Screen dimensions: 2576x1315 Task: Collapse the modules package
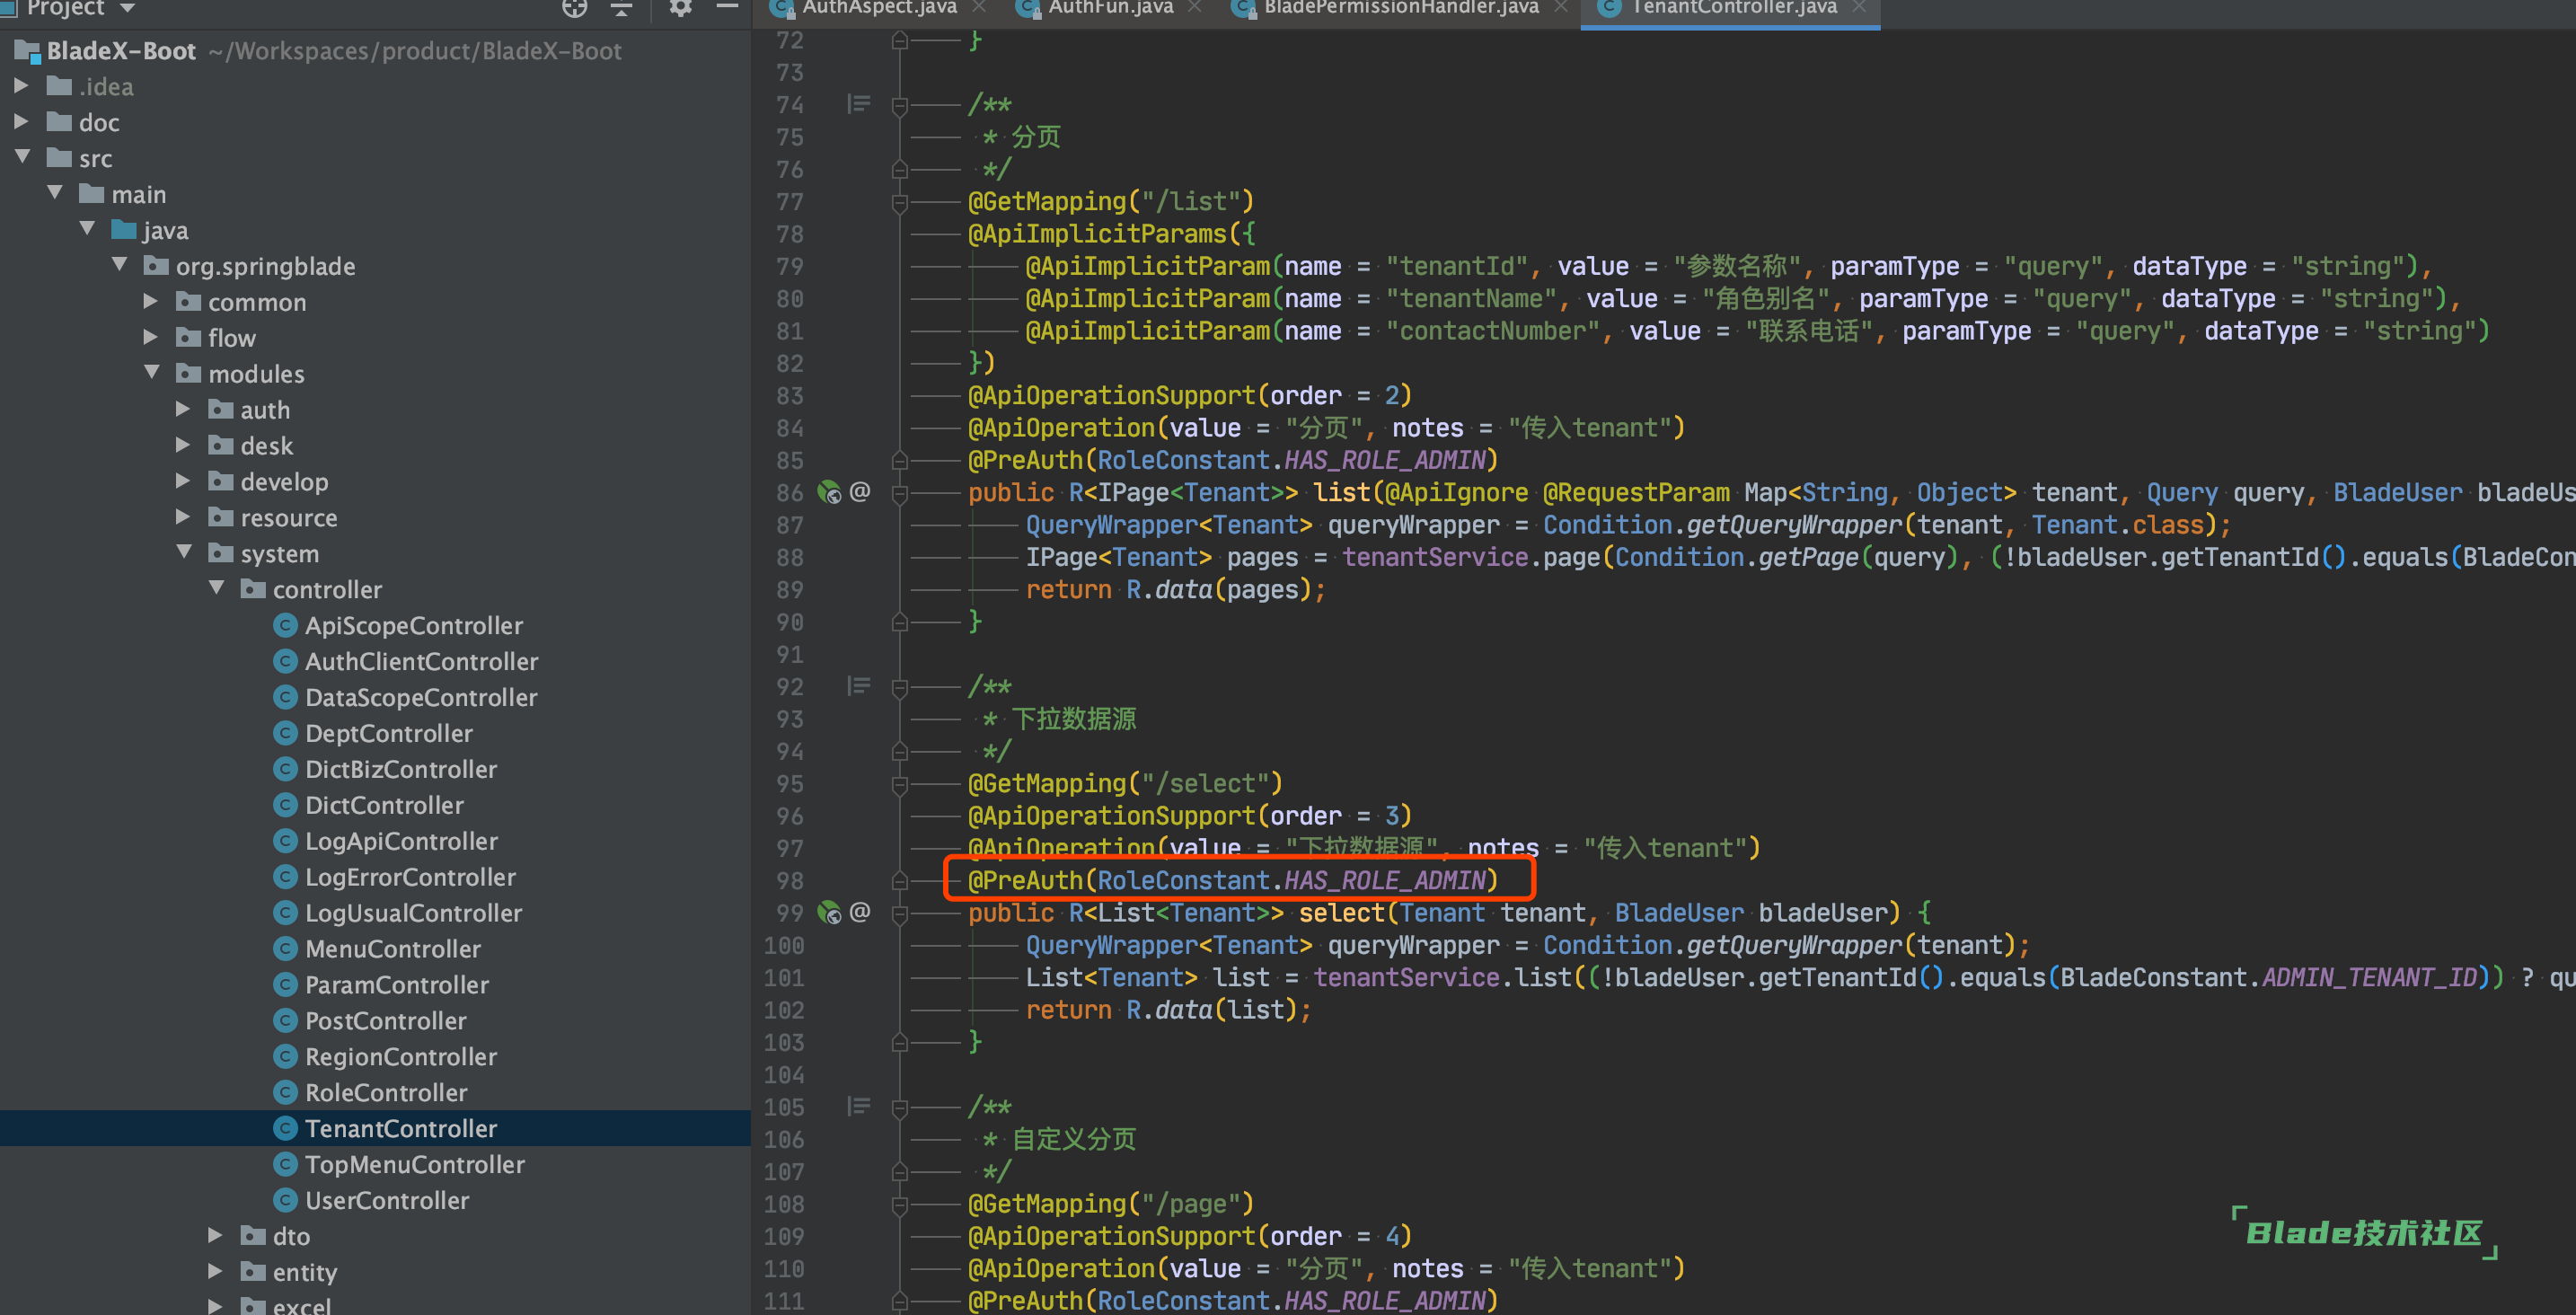(x=152, y=373)
